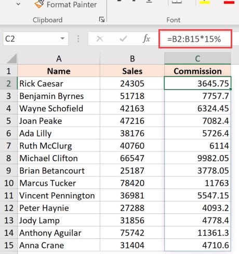Click the formula bar resize handle dots
This screenshot has width=239, height=254.
[x=78, y=39]
